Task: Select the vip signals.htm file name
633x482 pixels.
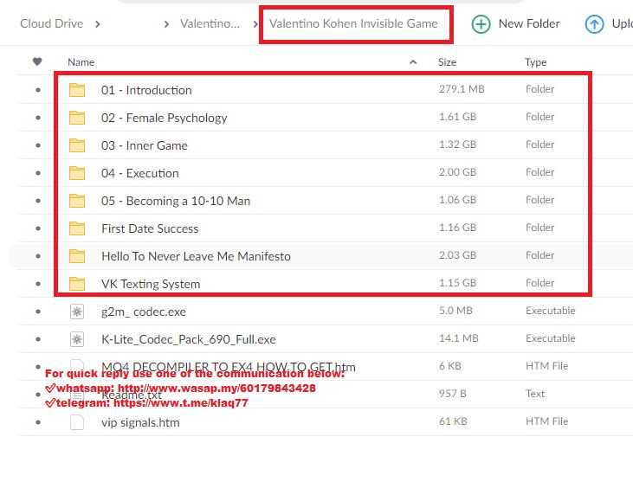Action: tap(140, 422)
